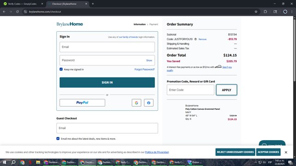Show hidden system tray icons
The width and height of the screenshot is (296, 166).
point(256,162)
